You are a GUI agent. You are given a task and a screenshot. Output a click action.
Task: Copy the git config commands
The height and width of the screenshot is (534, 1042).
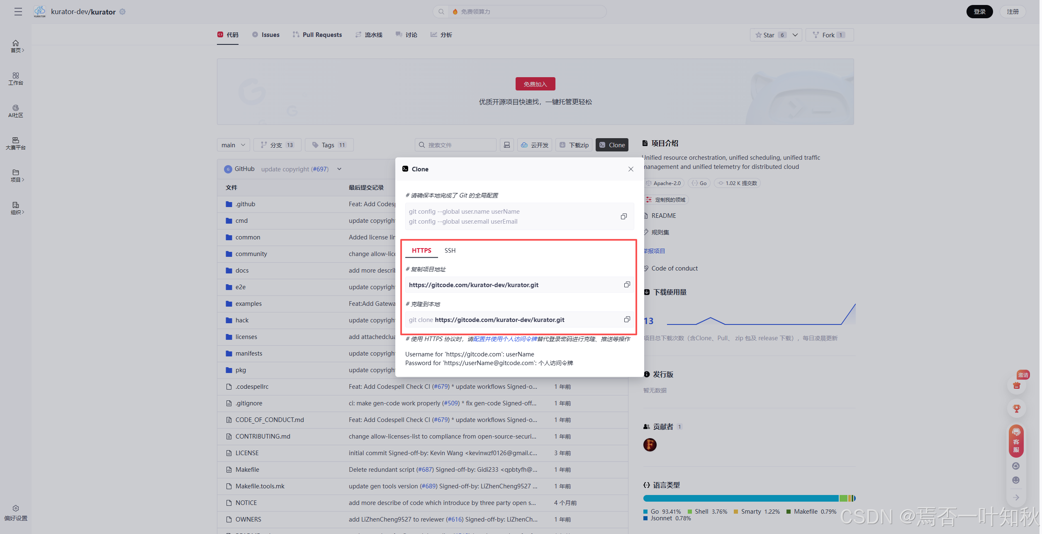pos(623,217)
